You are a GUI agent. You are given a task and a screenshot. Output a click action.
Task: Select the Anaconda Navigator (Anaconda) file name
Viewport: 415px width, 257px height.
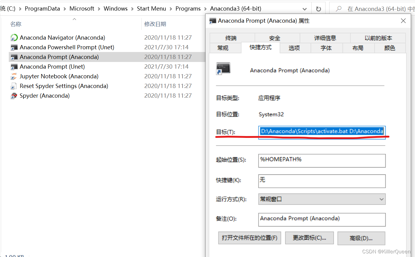click(x=62, y=37)
